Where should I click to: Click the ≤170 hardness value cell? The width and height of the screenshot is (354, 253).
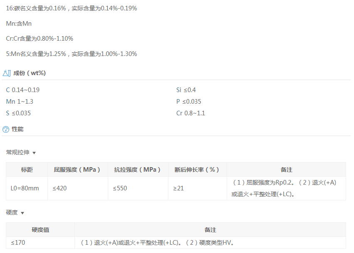tap(18, 243)
